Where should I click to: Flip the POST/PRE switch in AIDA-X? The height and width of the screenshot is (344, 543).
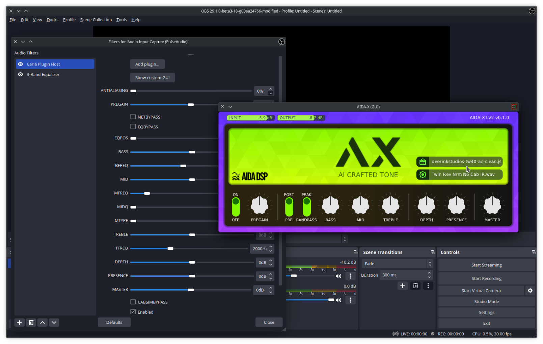coord(289,207)
